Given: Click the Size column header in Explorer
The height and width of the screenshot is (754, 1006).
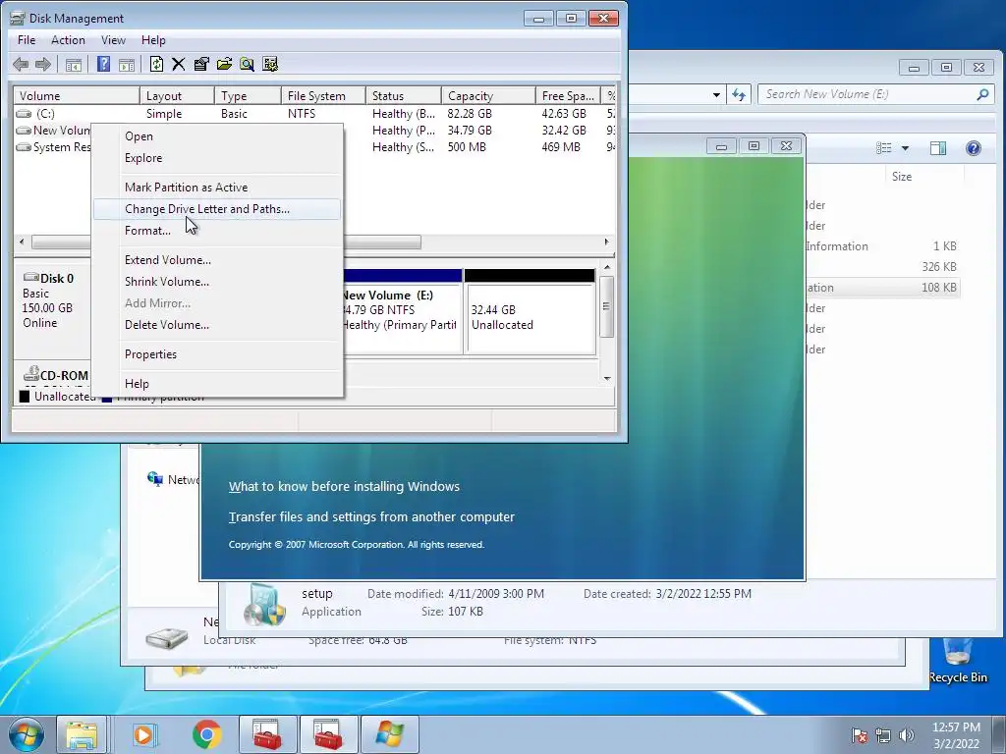Looking at the screenshot, I should coord(902,177).
